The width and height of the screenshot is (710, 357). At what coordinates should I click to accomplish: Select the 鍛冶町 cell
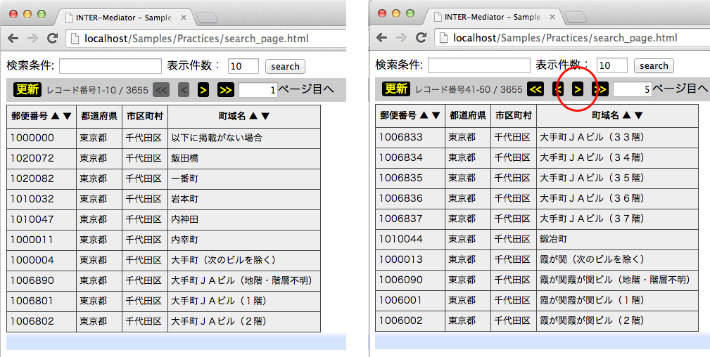(617, 239)
